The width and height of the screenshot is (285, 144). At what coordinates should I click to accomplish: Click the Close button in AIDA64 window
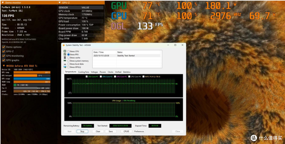pos(178,131)
